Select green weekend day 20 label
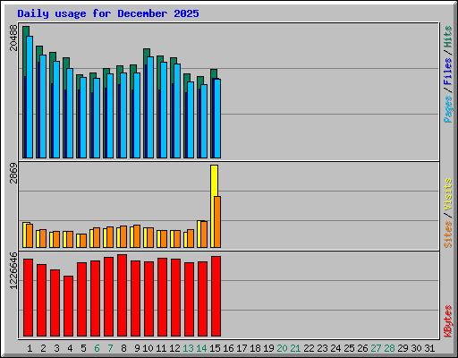 (282, 348)
